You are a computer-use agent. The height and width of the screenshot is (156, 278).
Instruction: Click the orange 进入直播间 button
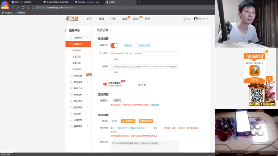(x=128, y=121)
